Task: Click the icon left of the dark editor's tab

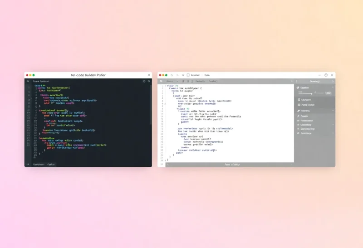Action: click(28, 81)
